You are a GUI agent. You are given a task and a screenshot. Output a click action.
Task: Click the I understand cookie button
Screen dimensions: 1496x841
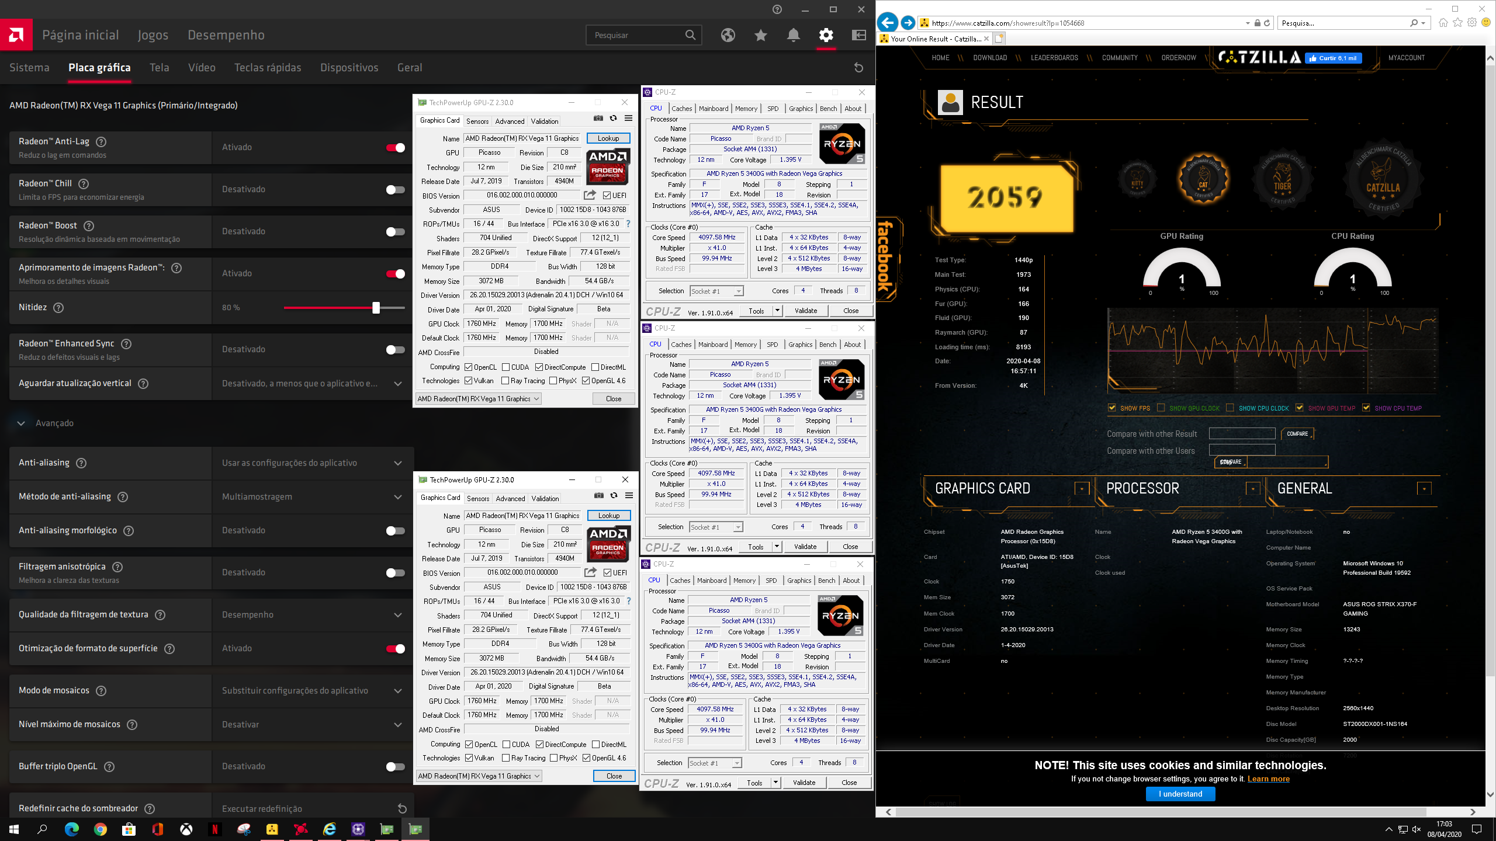point(1180,794)
